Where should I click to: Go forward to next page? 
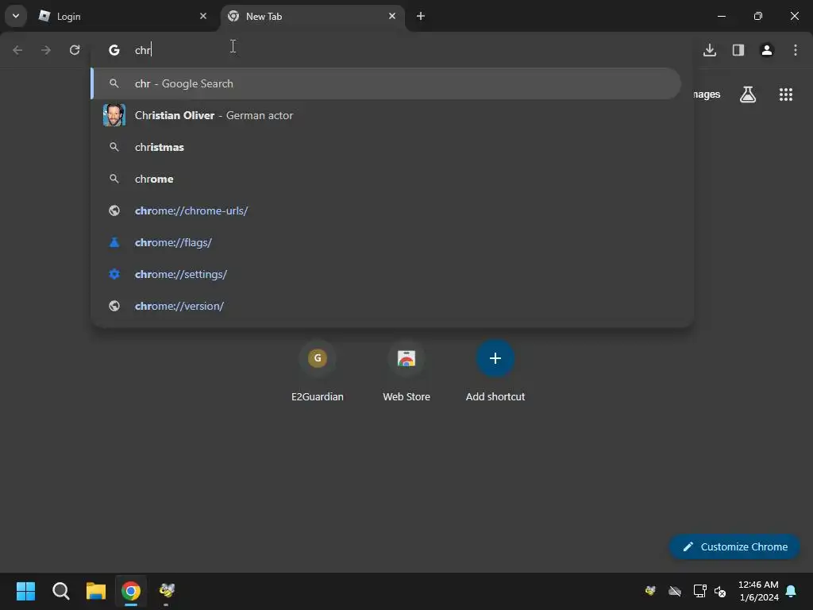click(x=46, y=50)
